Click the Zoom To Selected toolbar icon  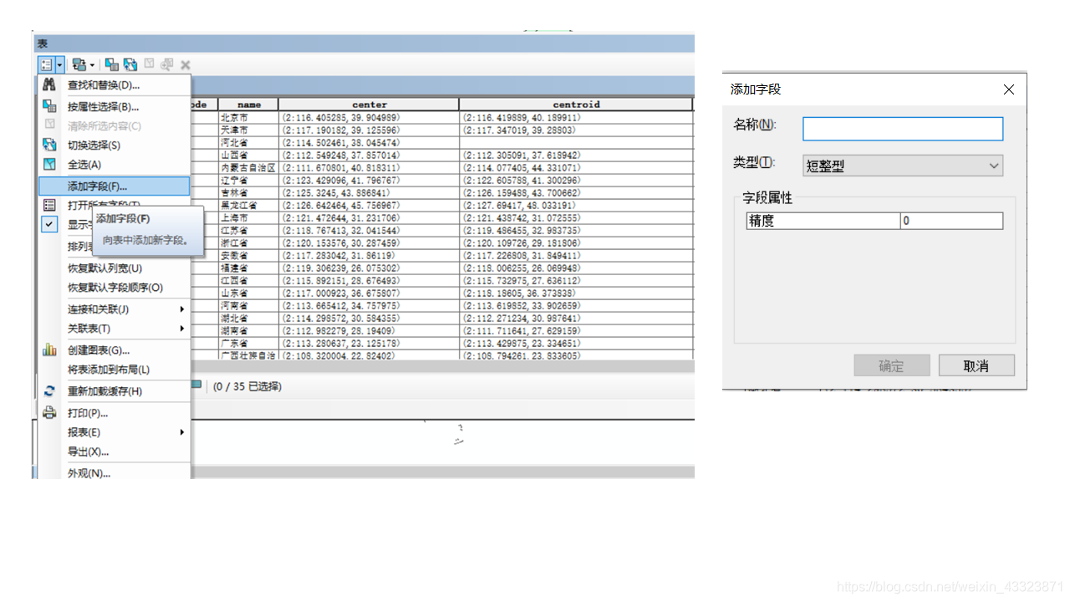click(167, 64)
